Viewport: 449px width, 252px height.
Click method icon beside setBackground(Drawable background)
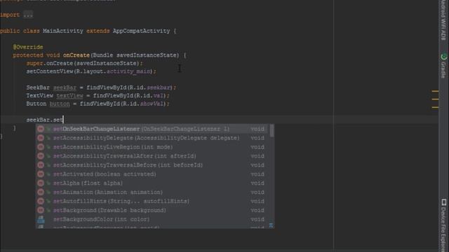(x=41, y=210)
